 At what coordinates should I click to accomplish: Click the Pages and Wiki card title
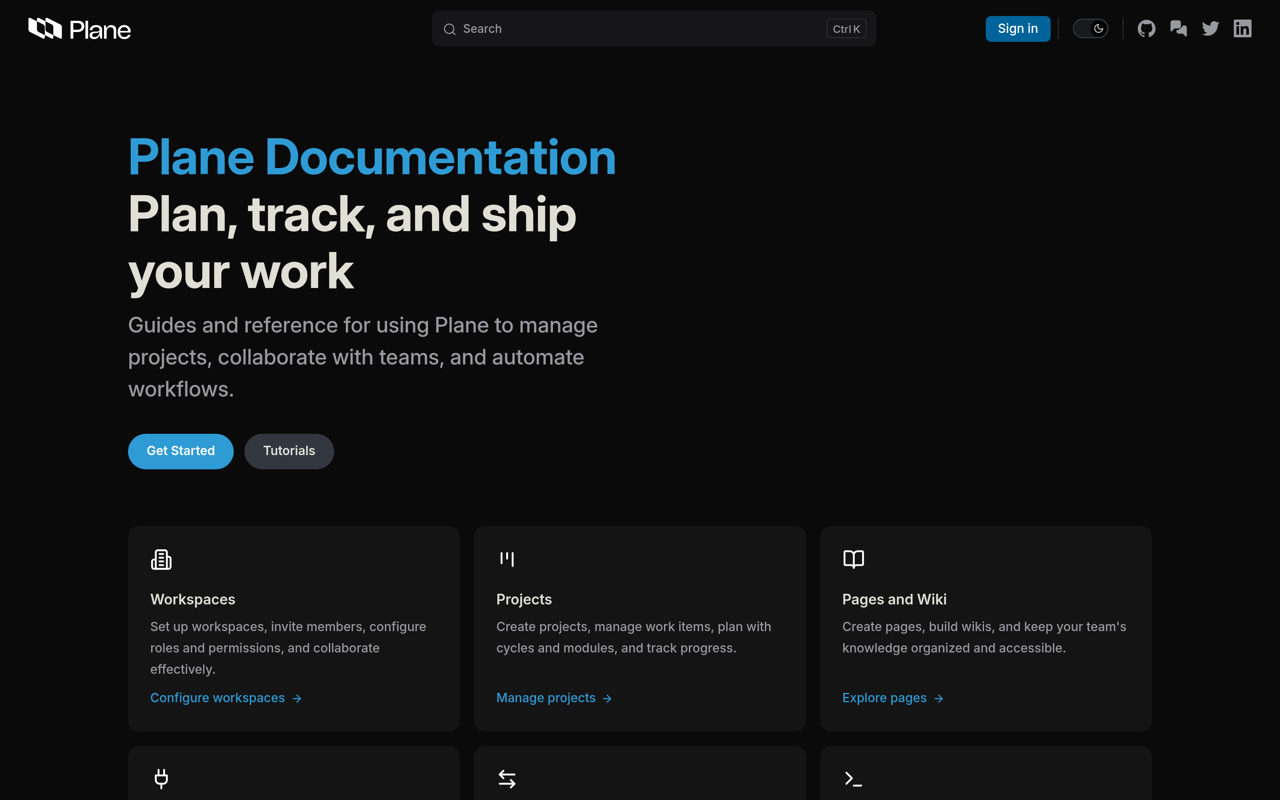click(894, 600)
